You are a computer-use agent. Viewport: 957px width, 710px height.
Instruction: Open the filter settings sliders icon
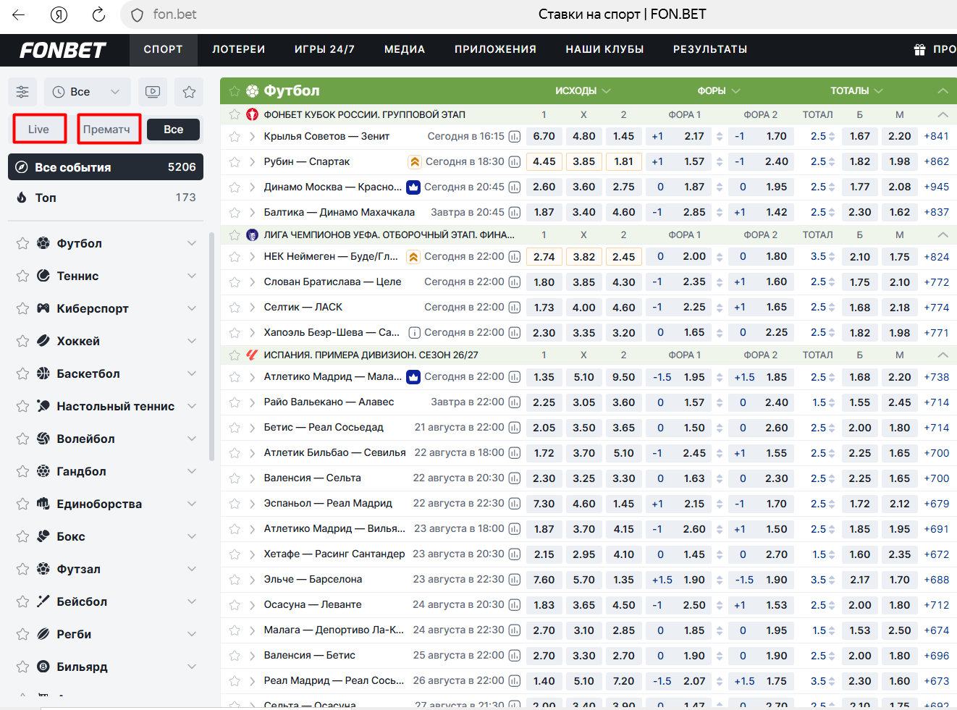(22, 92)
